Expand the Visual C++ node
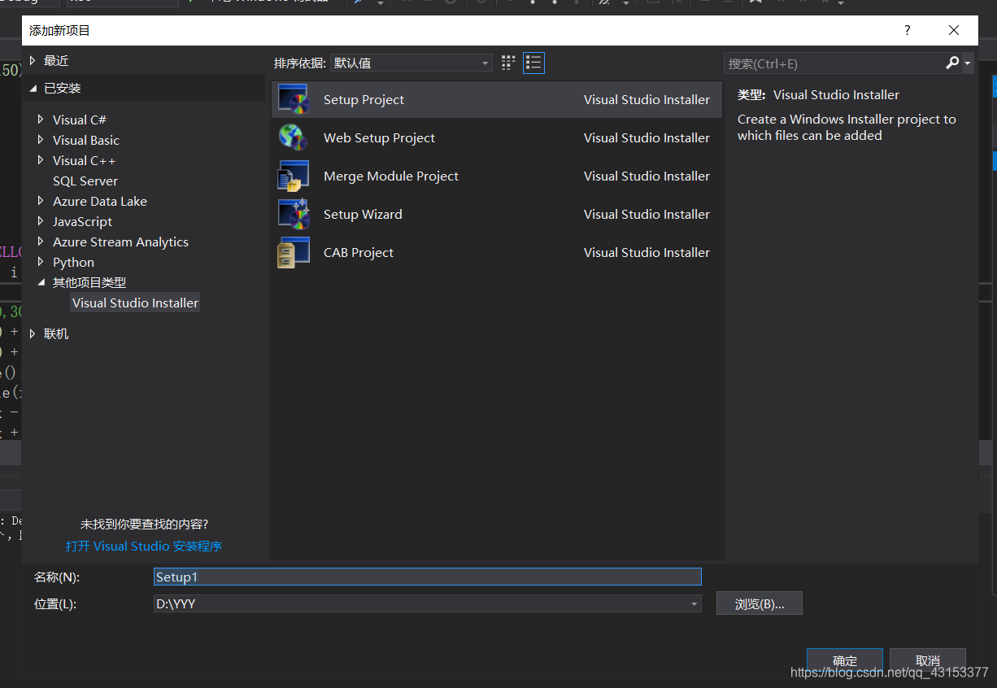The height and width of the screenshot is (688, 997). coord(41,160)
